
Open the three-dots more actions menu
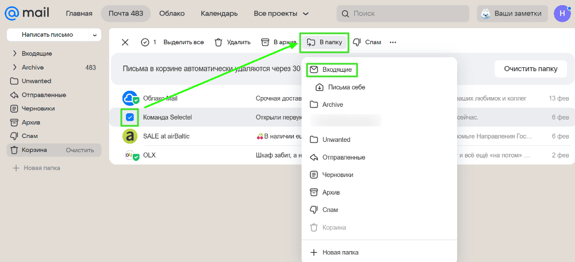[x=393, y=42]
